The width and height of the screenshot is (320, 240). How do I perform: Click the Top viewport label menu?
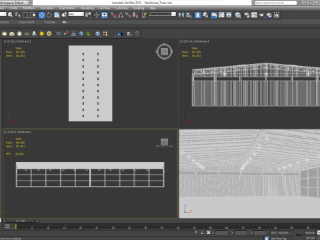[x=17, y=41]
